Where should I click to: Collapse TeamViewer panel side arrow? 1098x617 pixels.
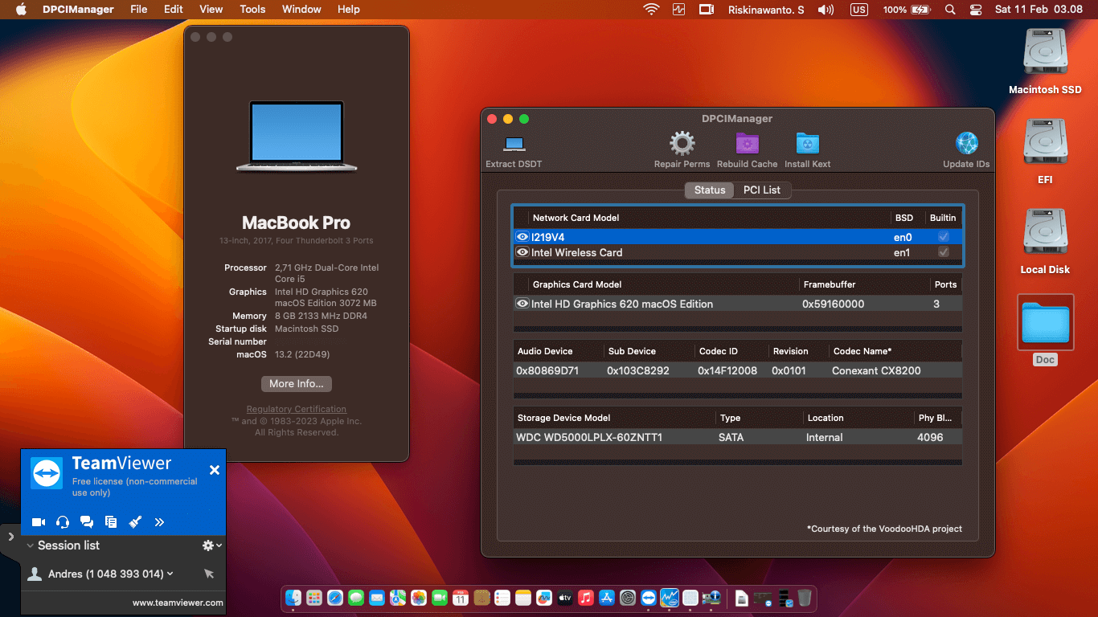point(10,536)
